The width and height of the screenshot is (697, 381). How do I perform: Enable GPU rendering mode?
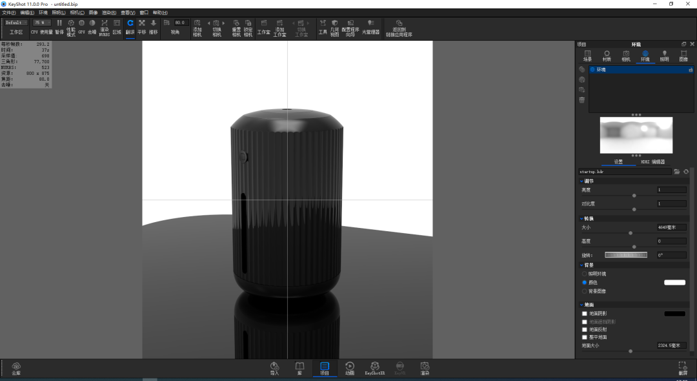coord(81,26)
